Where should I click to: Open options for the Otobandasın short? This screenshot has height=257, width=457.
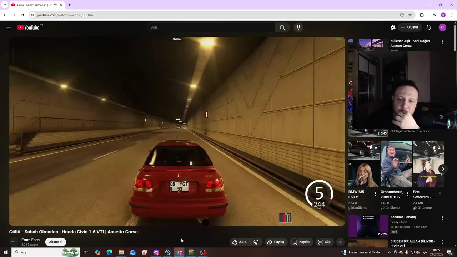coord(407,194)
